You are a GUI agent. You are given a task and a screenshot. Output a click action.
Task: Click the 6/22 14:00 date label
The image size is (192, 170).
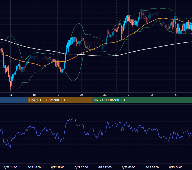point(10,167)
